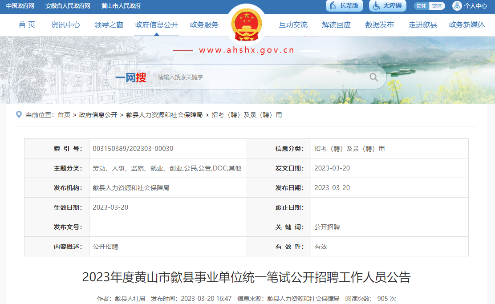
Task: Switch to 繁体 traditional Chinese
Action: pyautogui.click(x=437, y=6)
